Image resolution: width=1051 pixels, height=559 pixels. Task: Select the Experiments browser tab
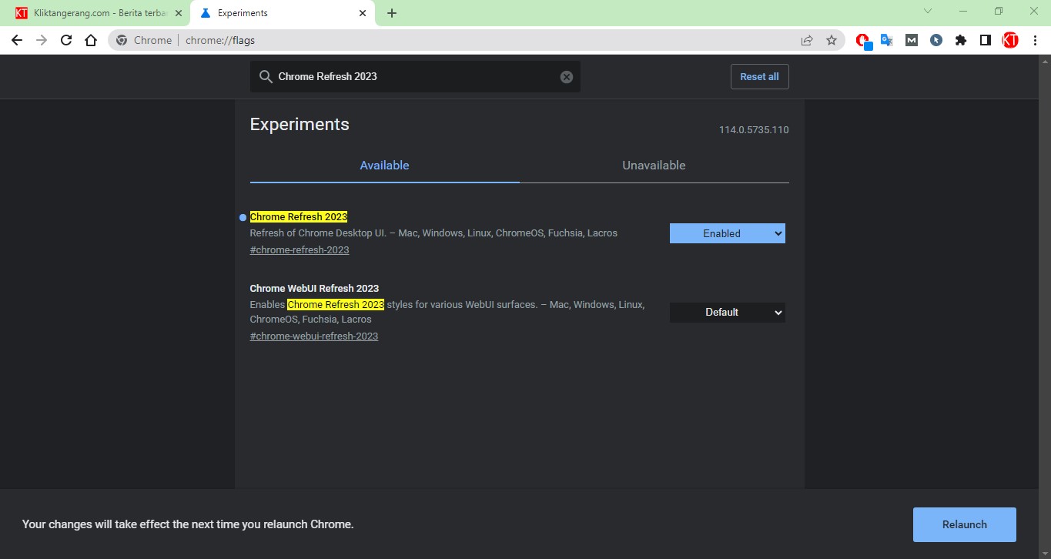(282, 13)
